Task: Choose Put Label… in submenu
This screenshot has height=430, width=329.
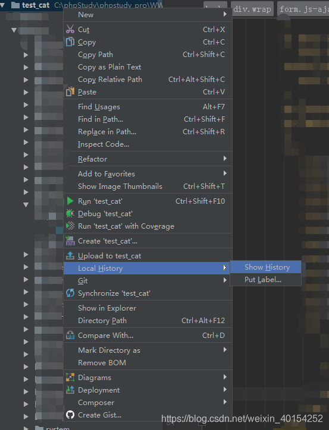Action: click(x=265, y=280)
